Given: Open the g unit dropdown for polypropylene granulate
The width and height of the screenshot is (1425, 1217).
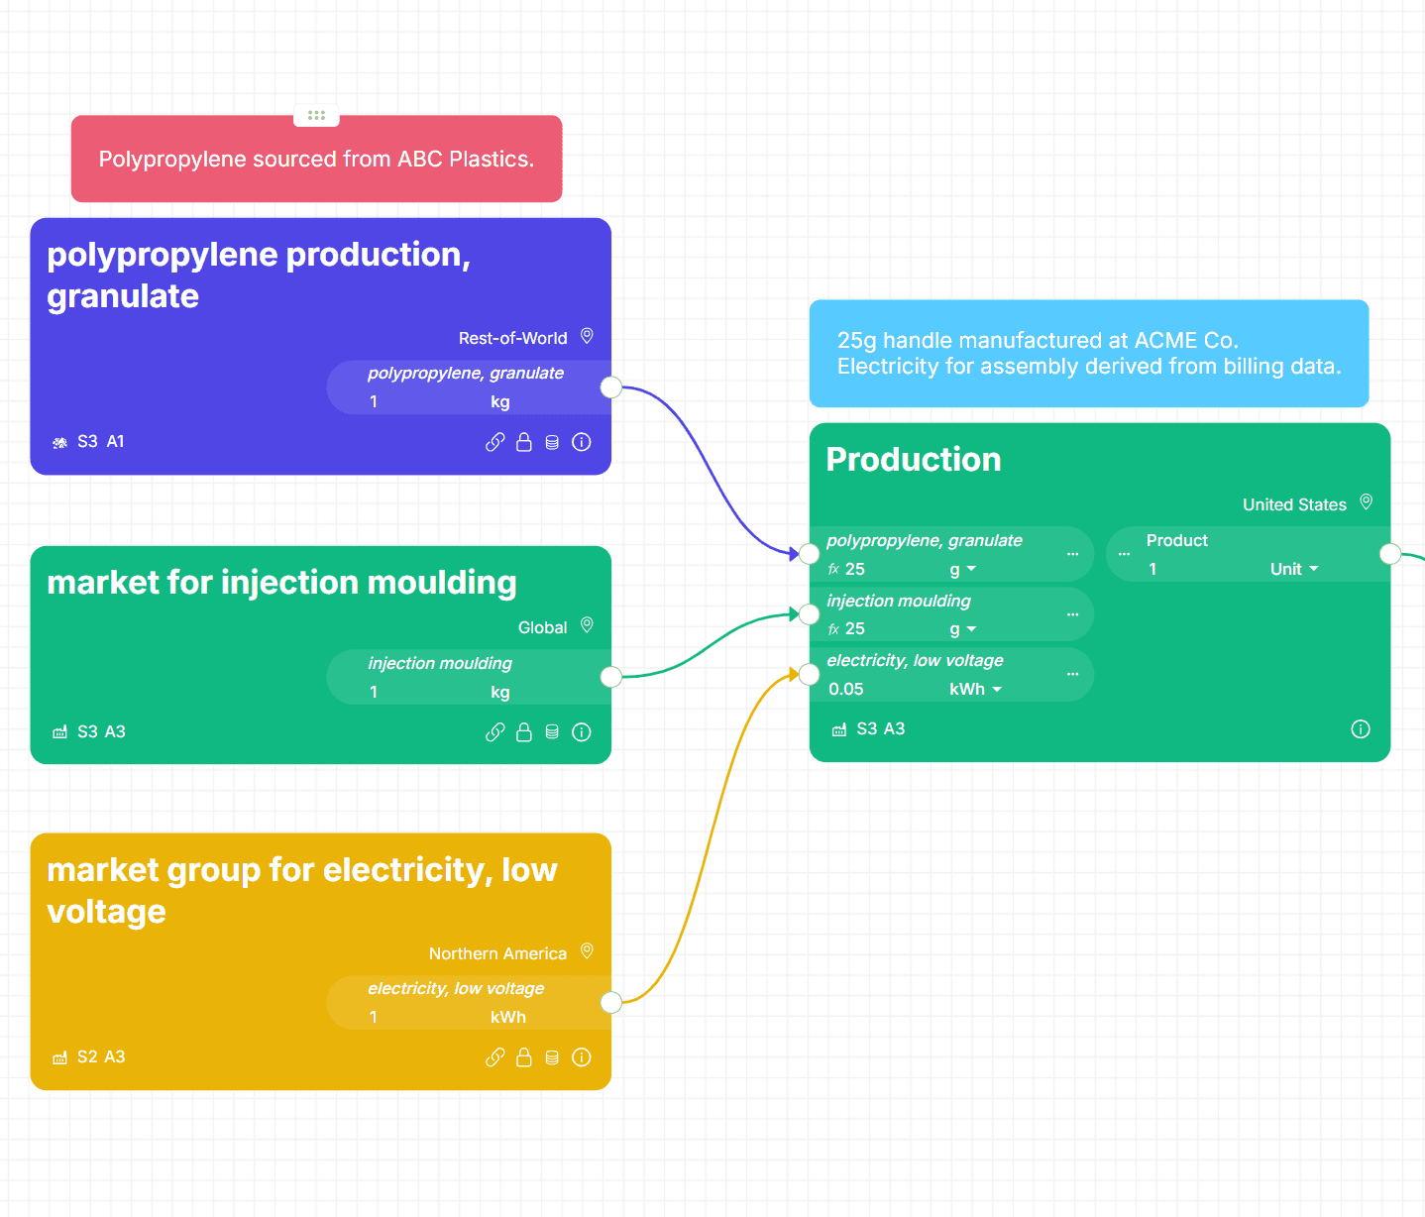Looking at the screenshot, I should pyautogui.click(x=961, y=569).
